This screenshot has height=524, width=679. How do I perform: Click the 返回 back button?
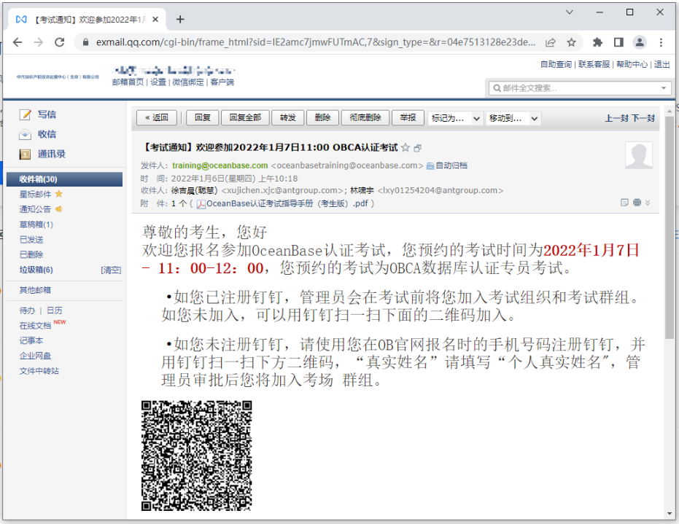coord(157,117)
